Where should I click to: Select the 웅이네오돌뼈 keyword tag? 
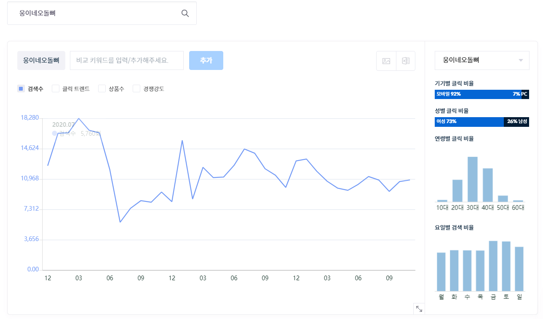[41, 60]
